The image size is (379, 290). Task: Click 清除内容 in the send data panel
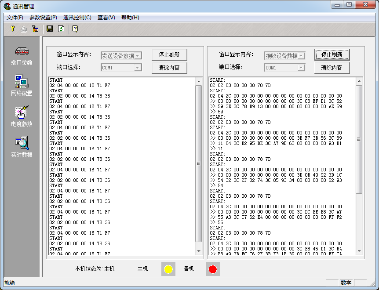point(169,68)
